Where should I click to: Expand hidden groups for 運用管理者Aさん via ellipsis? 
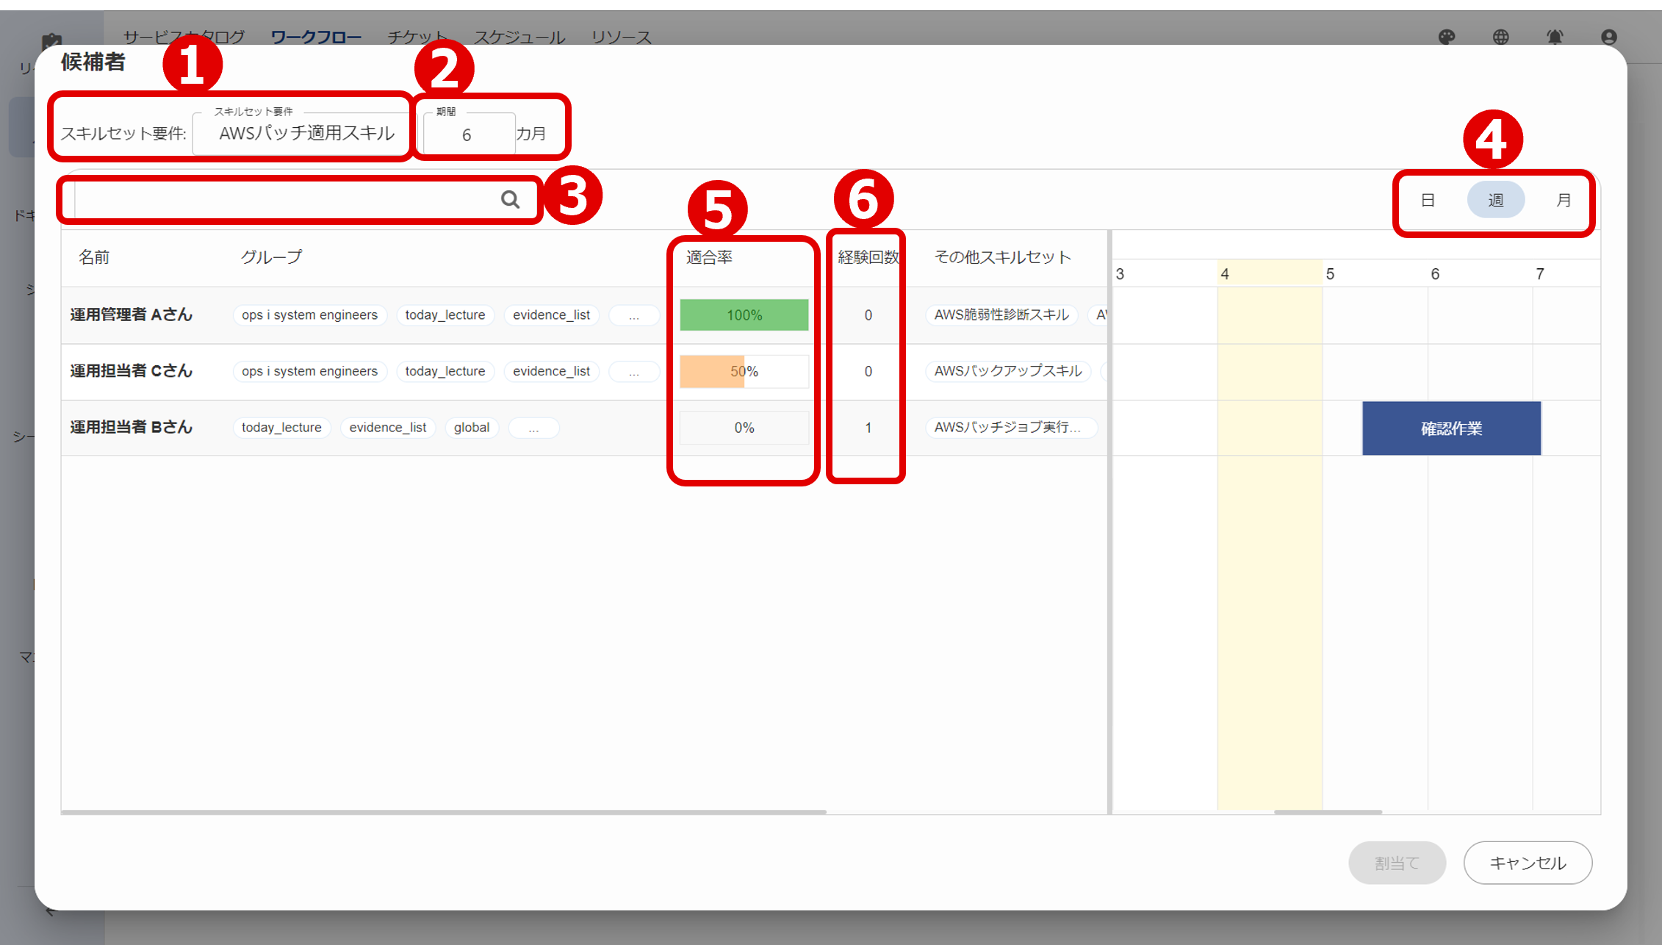(x=633, y=315)
